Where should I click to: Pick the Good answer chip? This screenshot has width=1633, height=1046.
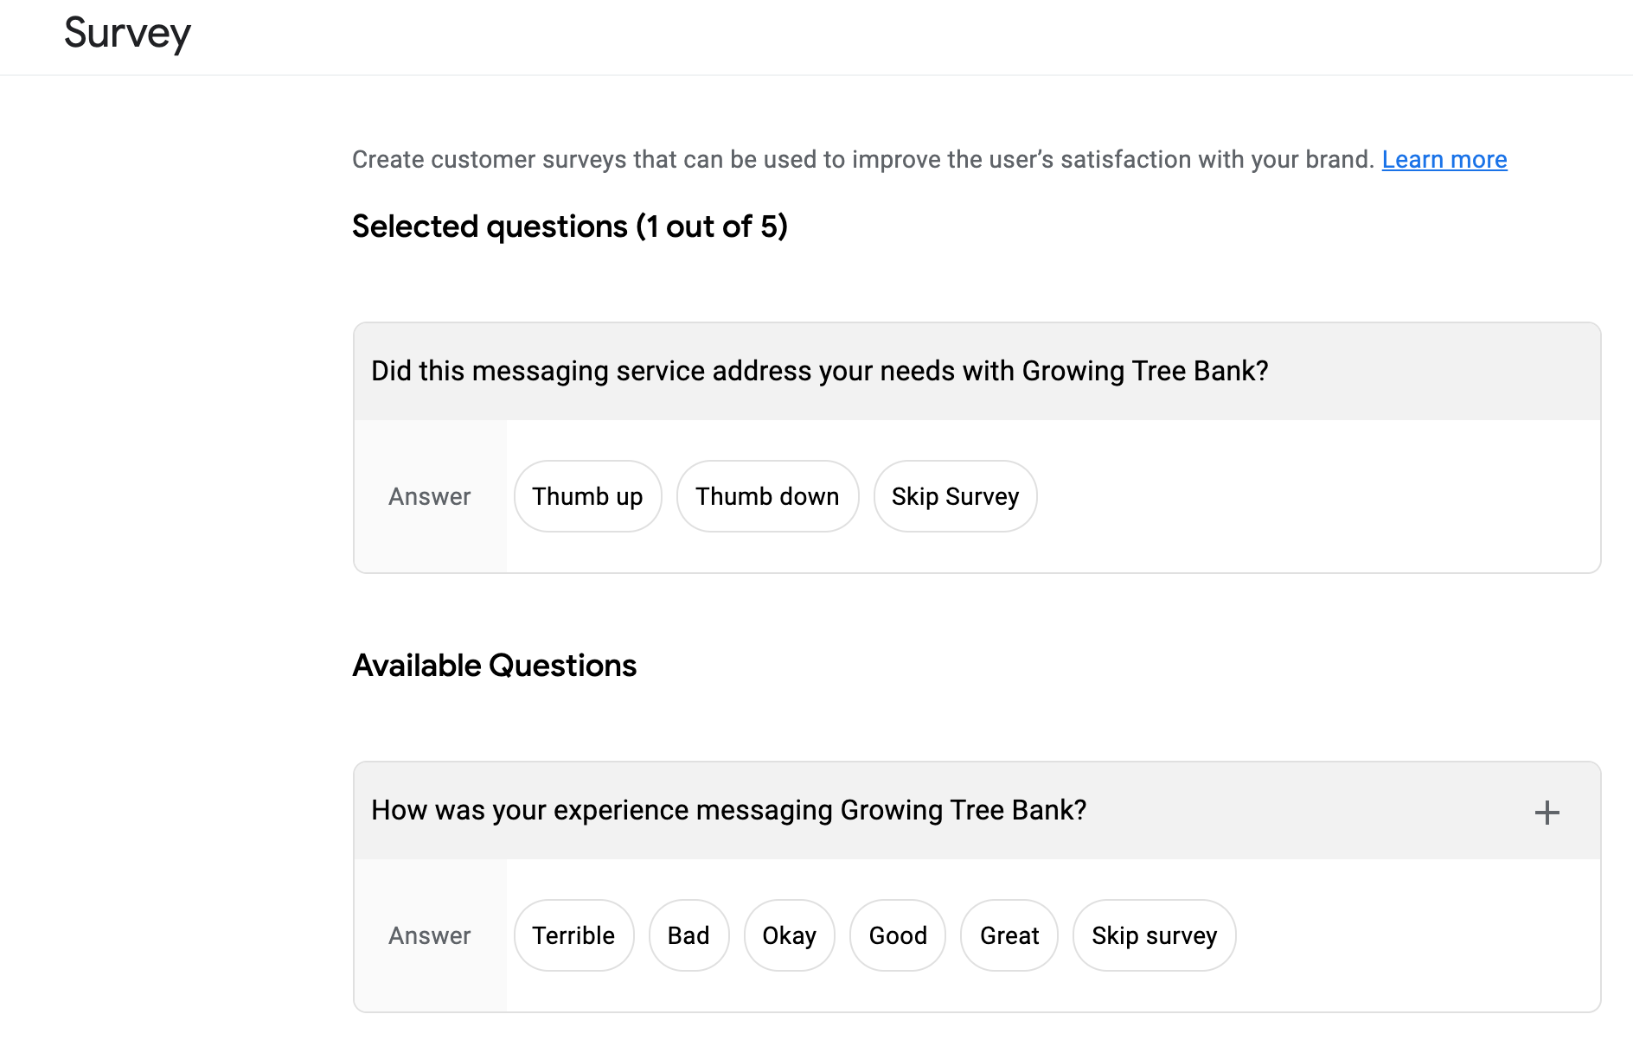pyautogui.click(x=898, y=935)
